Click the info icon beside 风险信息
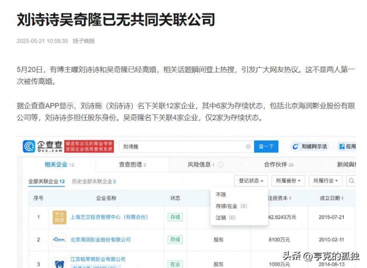The image size is (367, 268). click(x=220, y=165)
